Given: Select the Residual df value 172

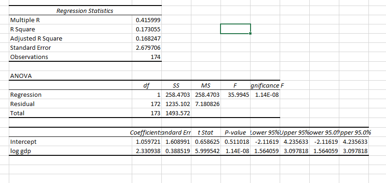Looking at the screenshot, I should 147,104.
